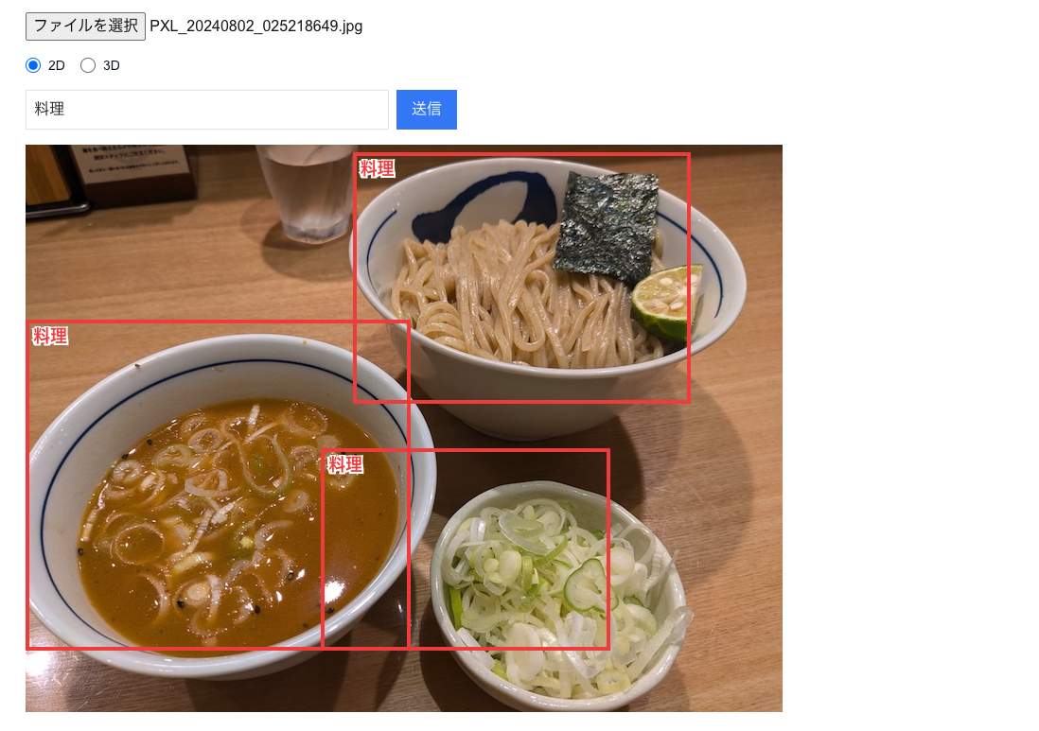Click the 料理 label on the green onion box

point(345,464)
